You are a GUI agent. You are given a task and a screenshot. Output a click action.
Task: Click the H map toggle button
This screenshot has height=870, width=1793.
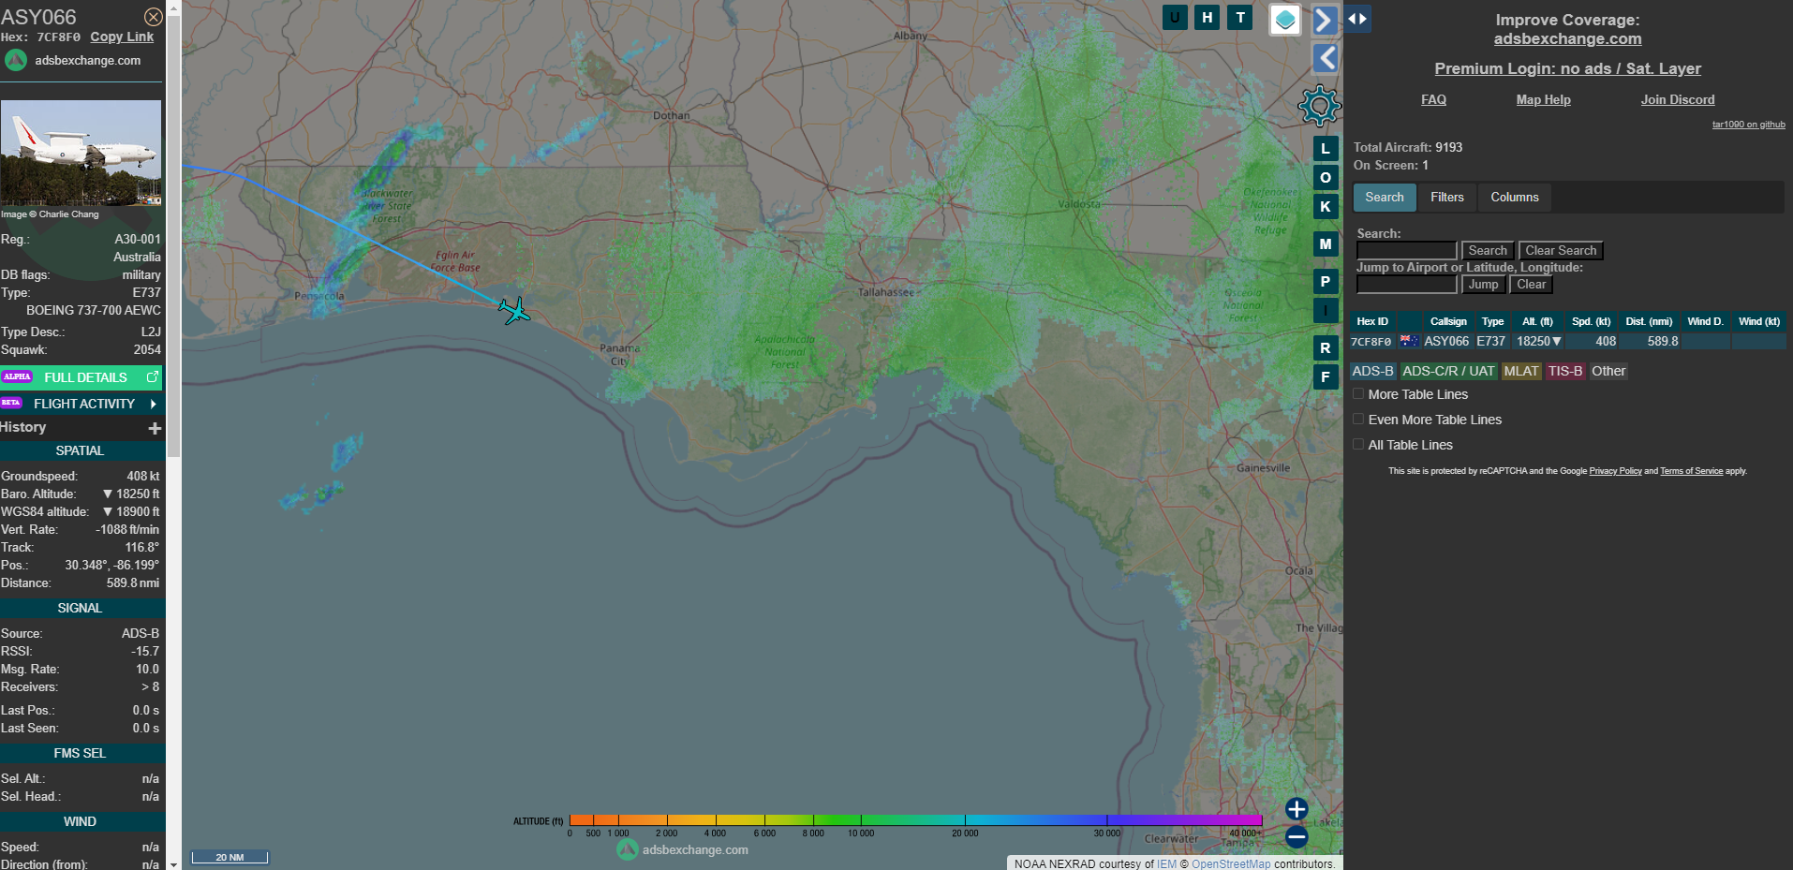[x=1208, y=17]
